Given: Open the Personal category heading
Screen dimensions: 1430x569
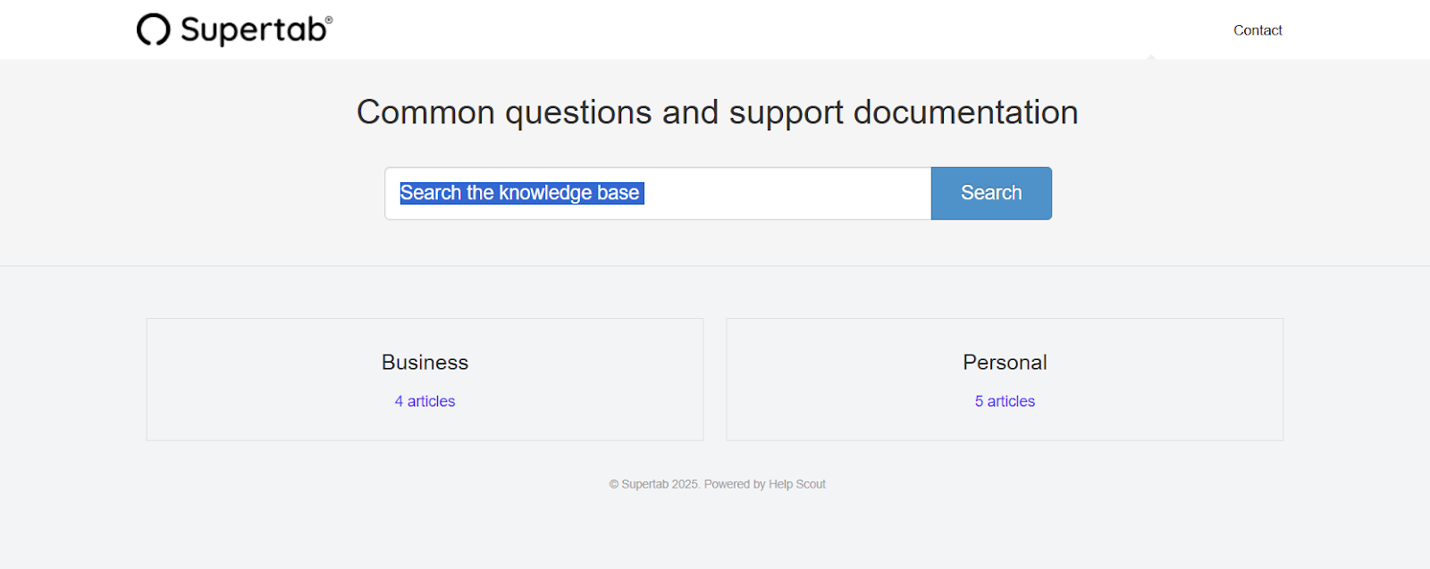Looking at the screenshot, I should [1005, 363].
